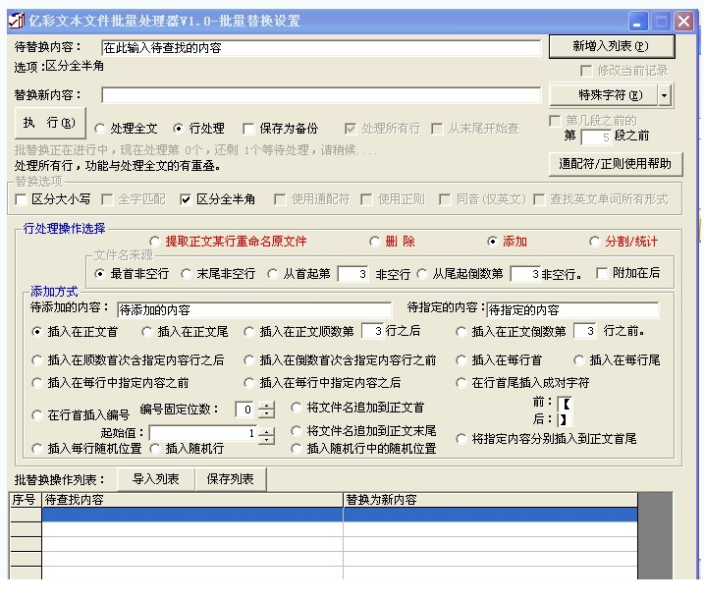704x602 pixels.
Task: Focus the 待指定的内容 text field
Action: tap(572, 309)
